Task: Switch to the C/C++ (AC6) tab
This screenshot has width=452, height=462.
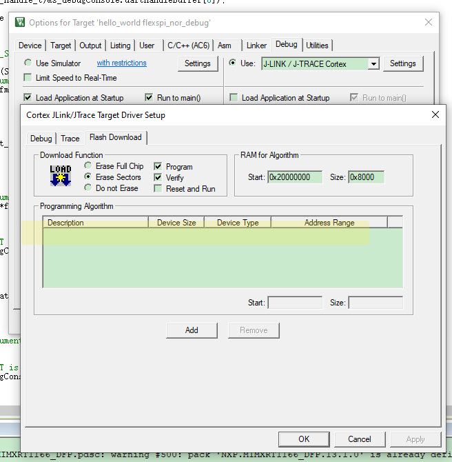Action: pyautogui.click(x=189, y=46)
